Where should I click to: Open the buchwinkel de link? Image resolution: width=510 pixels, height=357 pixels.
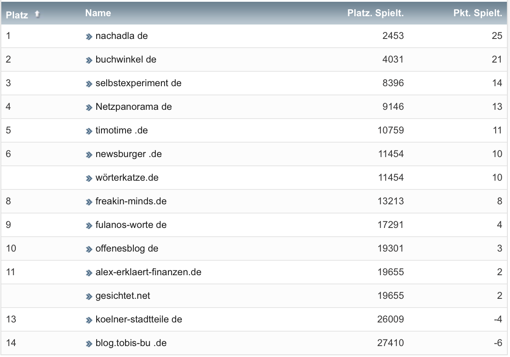[126, 59]
